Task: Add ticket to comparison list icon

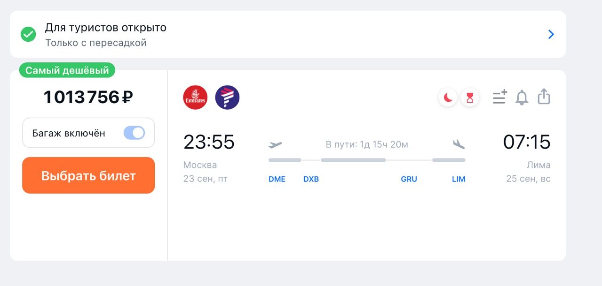Action: pyautogui.click(x=499, y=97)
